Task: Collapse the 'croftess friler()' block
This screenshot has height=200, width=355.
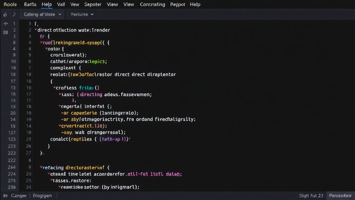Action: tap(54, 87)
